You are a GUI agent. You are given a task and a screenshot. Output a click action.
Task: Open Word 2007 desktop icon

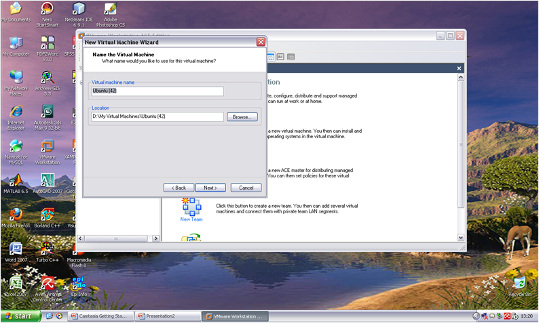[x=16, y=253]
